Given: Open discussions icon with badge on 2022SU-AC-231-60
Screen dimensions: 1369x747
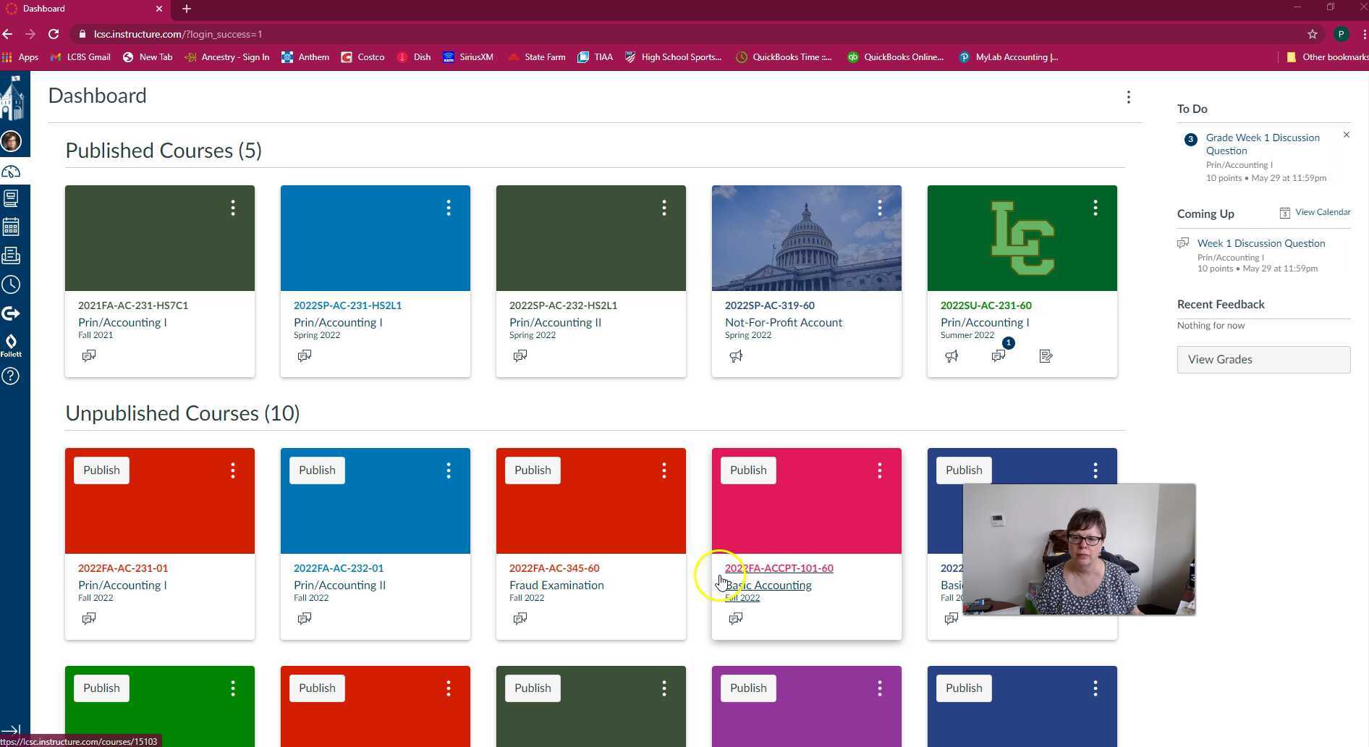Looking at the screenshot, I should coord(999,355).
